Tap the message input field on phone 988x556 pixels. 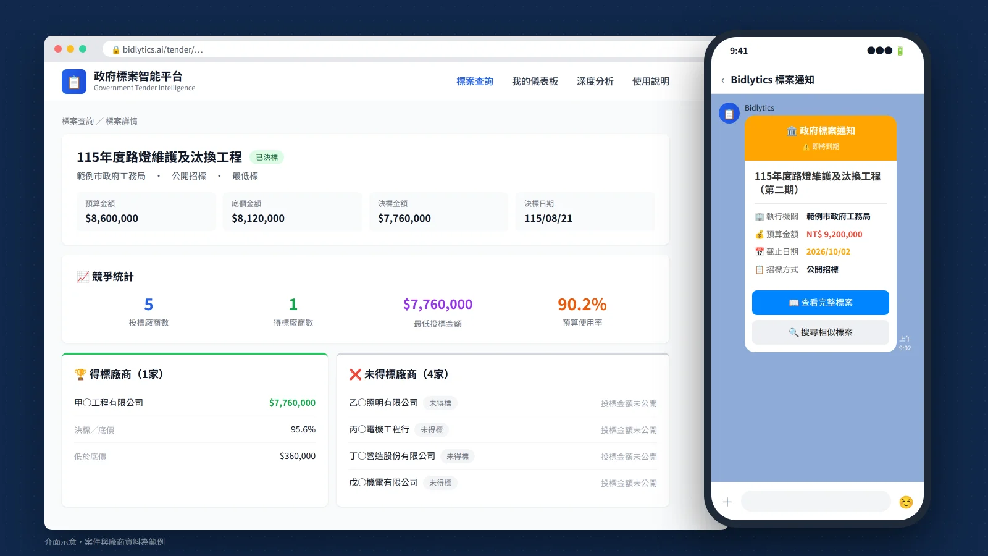816,502
